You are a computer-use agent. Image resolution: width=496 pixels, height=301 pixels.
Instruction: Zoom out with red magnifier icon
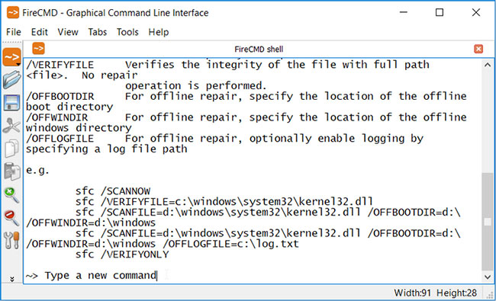(x=11, y=218)
